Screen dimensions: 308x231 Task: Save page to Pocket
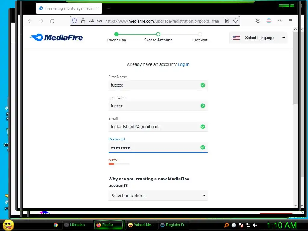click(258, 21)
